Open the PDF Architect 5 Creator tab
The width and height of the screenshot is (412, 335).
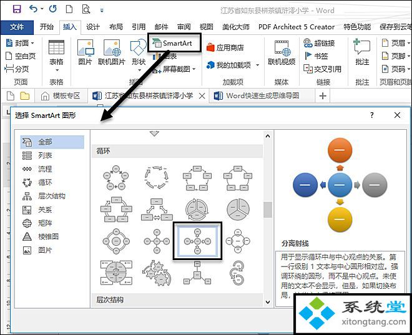tap(297, 27)
